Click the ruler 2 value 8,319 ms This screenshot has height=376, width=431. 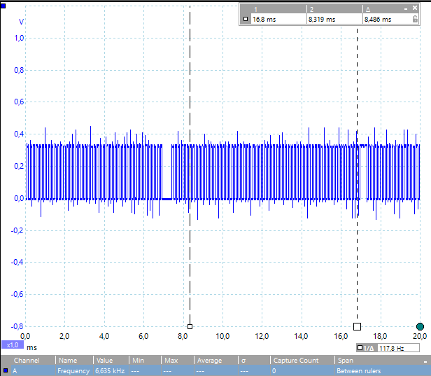pyautogui.click(x=321, y=20)
